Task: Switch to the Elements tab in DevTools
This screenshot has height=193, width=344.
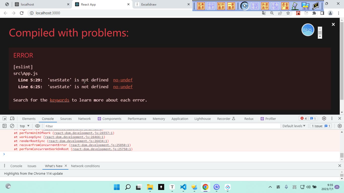Action: click(29, 119)
